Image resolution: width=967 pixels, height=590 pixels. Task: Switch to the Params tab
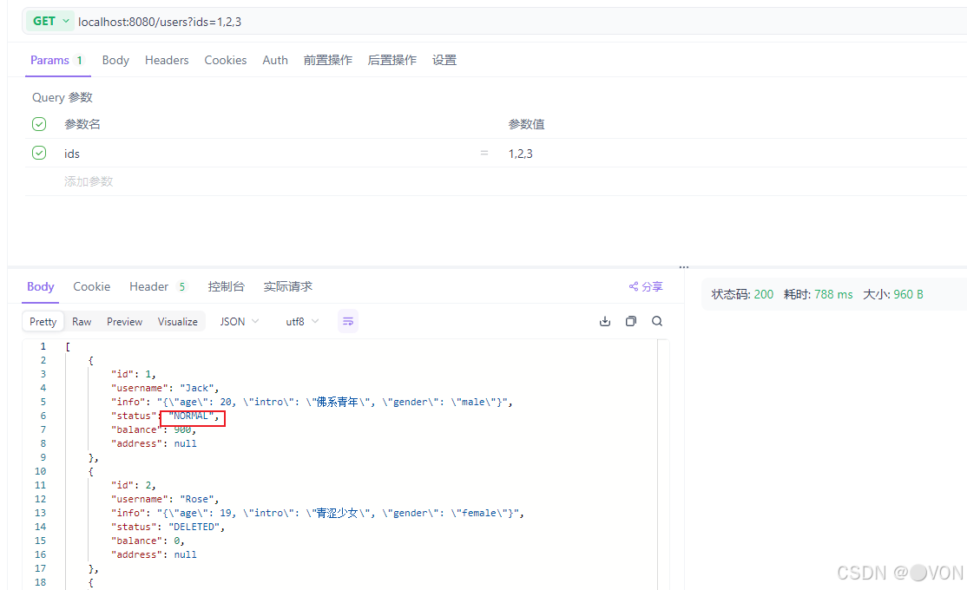tap(56, 60)
